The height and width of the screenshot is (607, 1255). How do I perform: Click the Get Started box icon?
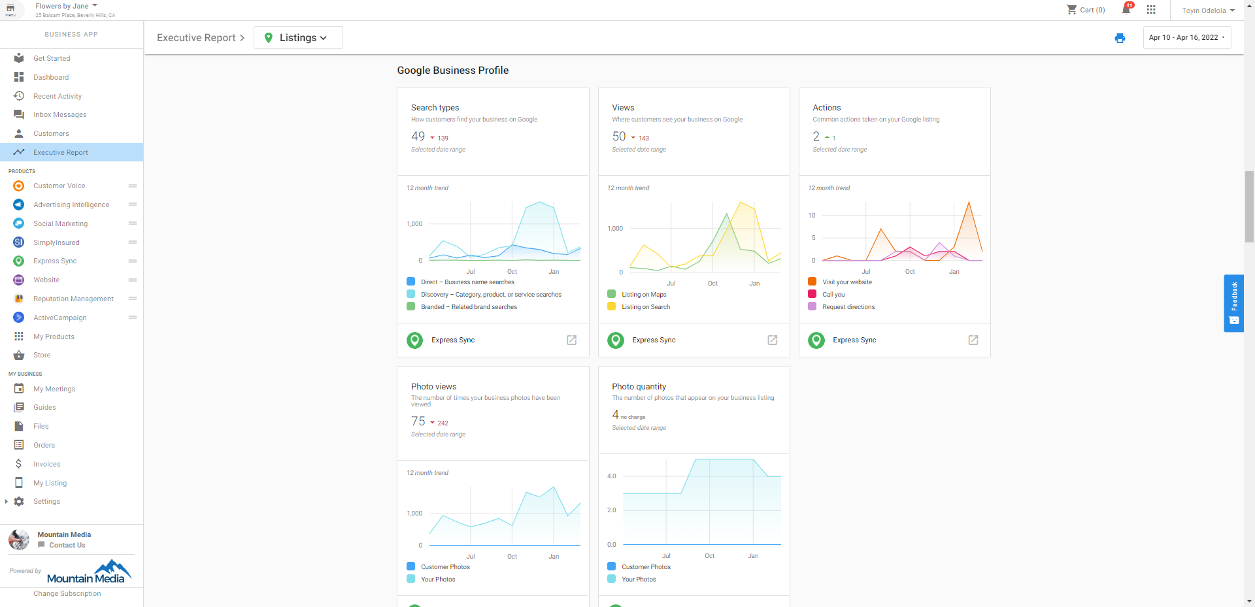coord(19,58)
